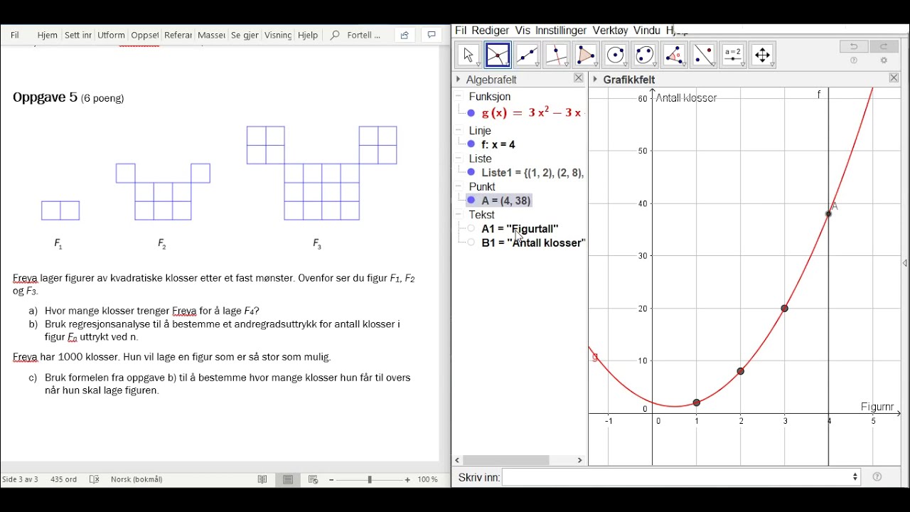
Task: Open the Vindu menu
Action: click(x=647, y=31)
